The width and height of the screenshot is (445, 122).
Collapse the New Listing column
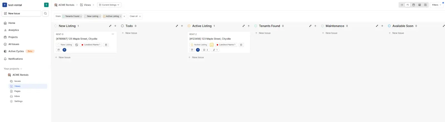[110, 26]
